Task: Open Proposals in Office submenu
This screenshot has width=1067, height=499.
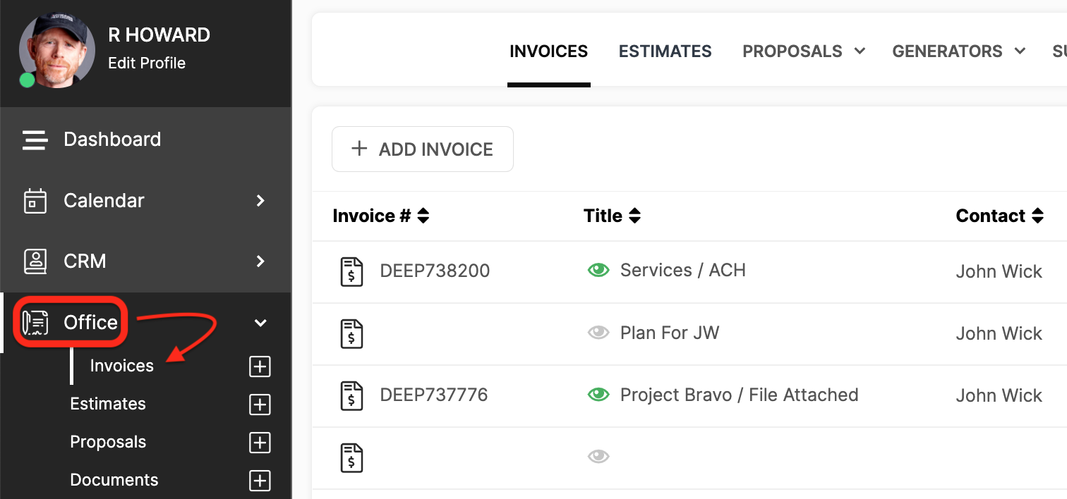Action: [108, 442]
